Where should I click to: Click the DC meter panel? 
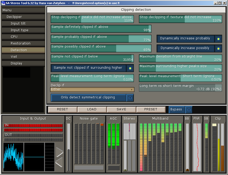68,144
